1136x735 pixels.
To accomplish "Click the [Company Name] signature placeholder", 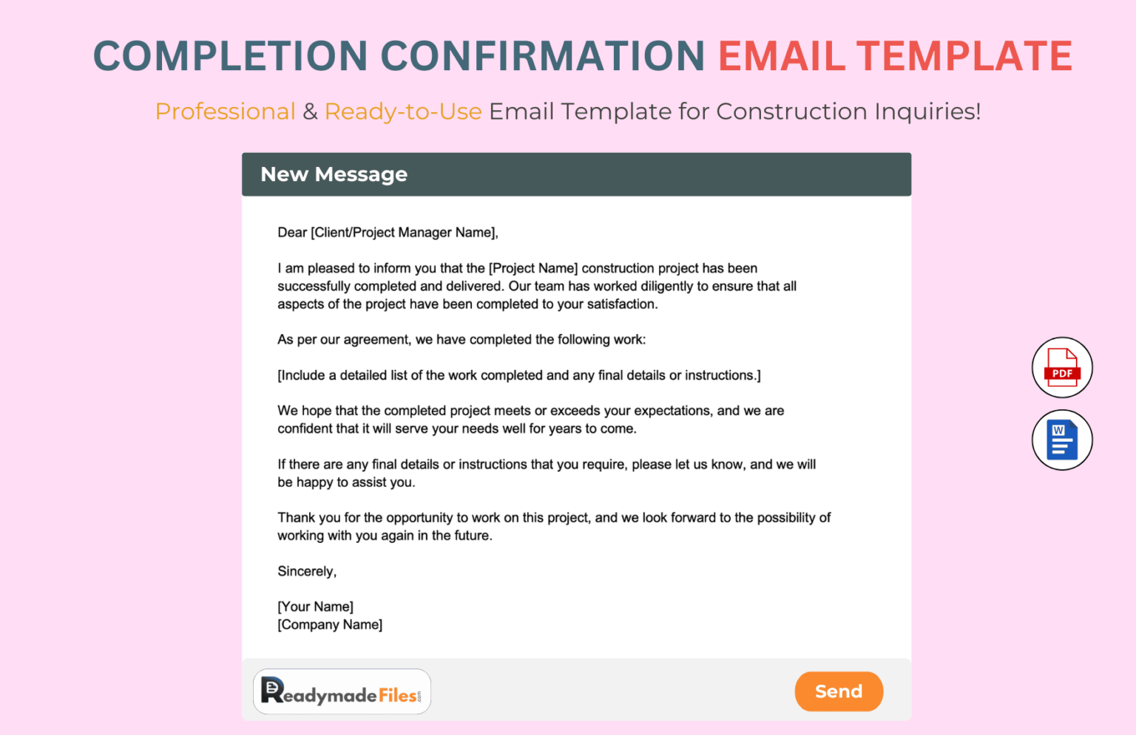I will pos(330,625).
